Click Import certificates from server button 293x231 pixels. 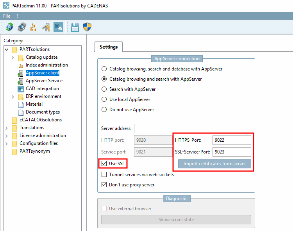click(214, 164)
